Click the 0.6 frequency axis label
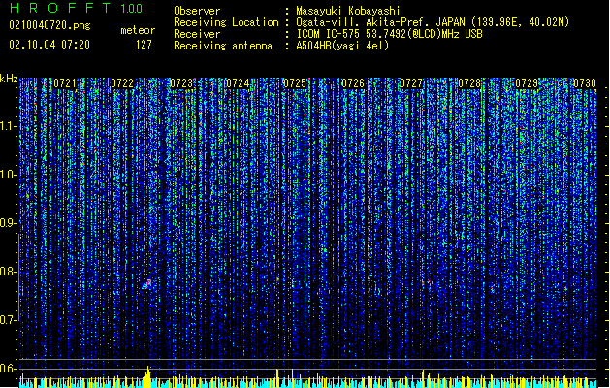 (8, 369)
